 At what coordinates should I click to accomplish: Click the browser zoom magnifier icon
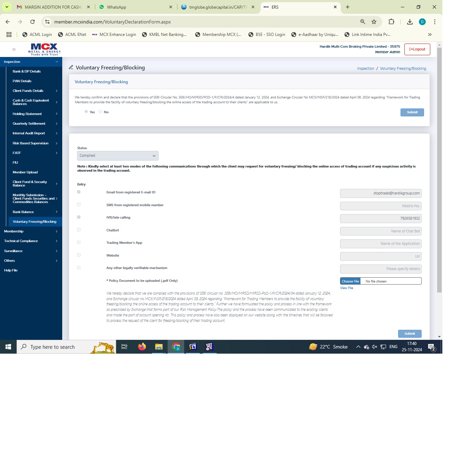point(363,22)
